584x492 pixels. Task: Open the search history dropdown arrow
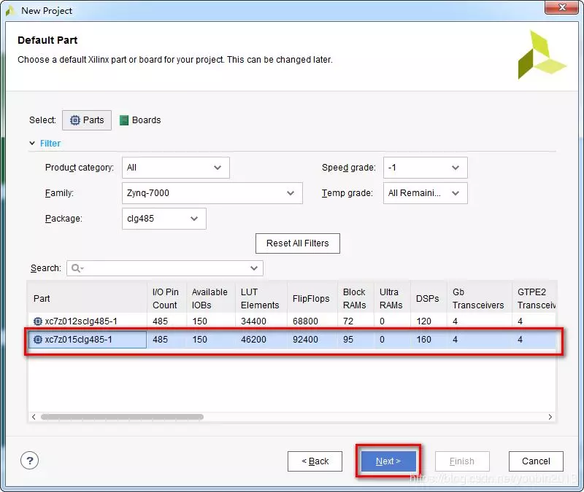click(x=254, y=268)
